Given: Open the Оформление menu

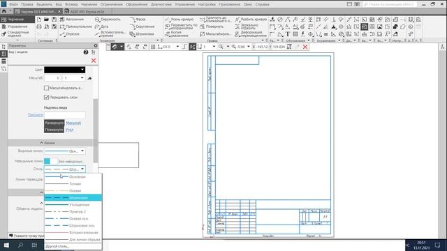Looking at the screenshot, I should point(137,4).
